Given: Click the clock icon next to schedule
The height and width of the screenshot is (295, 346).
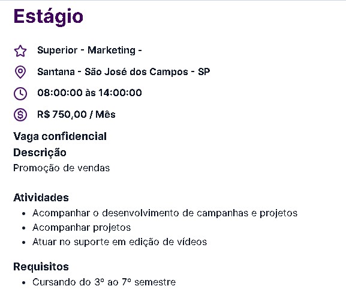Looking at the screenshot, I should tap(20, 94).
